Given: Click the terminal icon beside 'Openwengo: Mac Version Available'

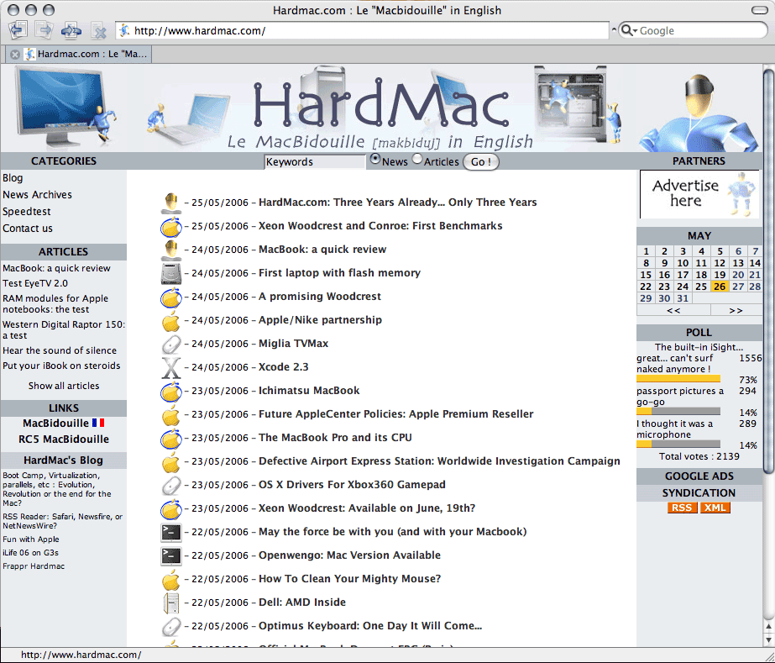Looking at the screenshot, I should pos(171,556).
